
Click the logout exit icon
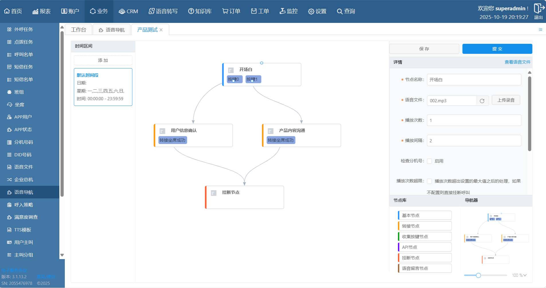point(538,9)
